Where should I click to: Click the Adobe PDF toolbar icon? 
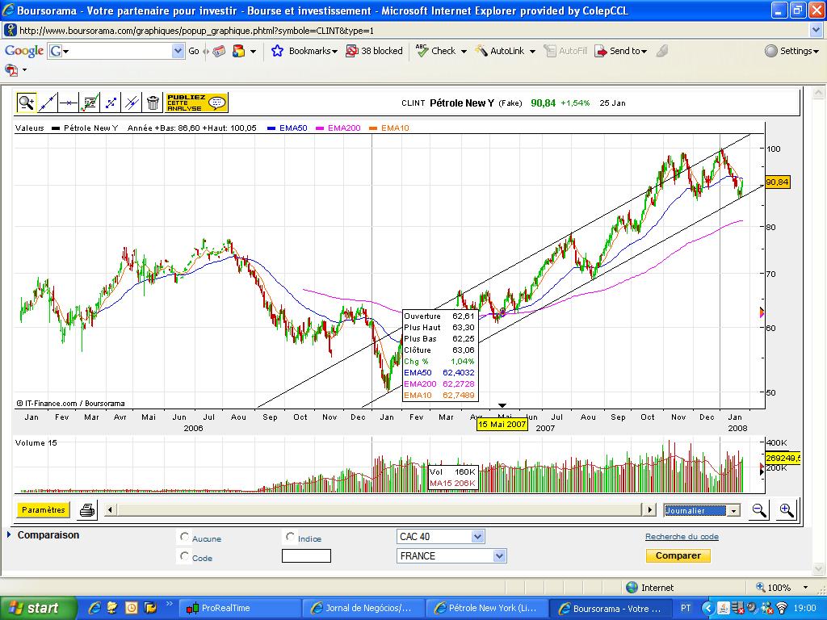11,69
